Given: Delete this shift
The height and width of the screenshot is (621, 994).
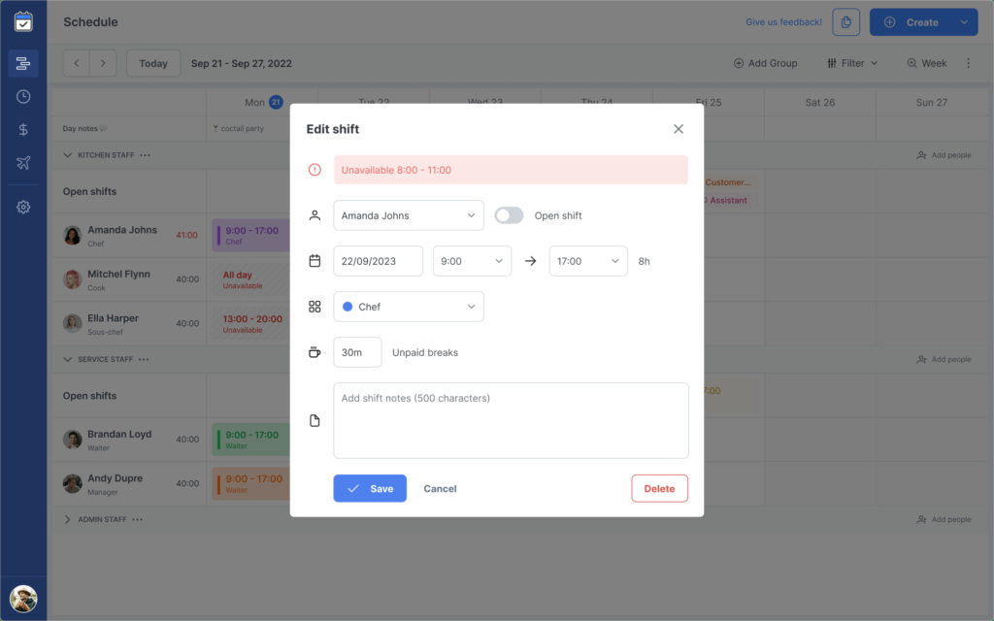Looking at the screenshot, I should [x=659, y=488].
